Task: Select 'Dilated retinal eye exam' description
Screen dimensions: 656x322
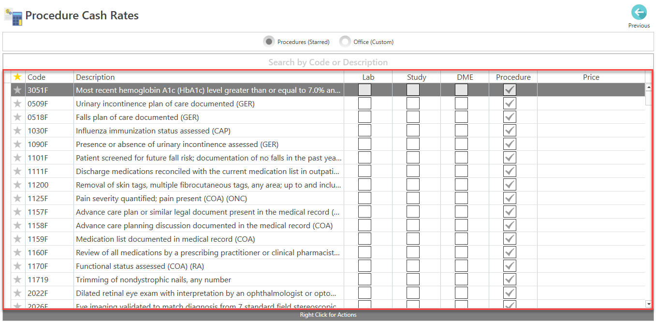Action: 209,293
